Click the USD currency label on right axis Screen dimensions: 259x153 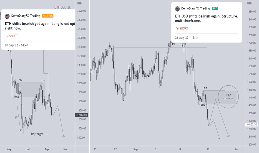(x=250, y=3)
